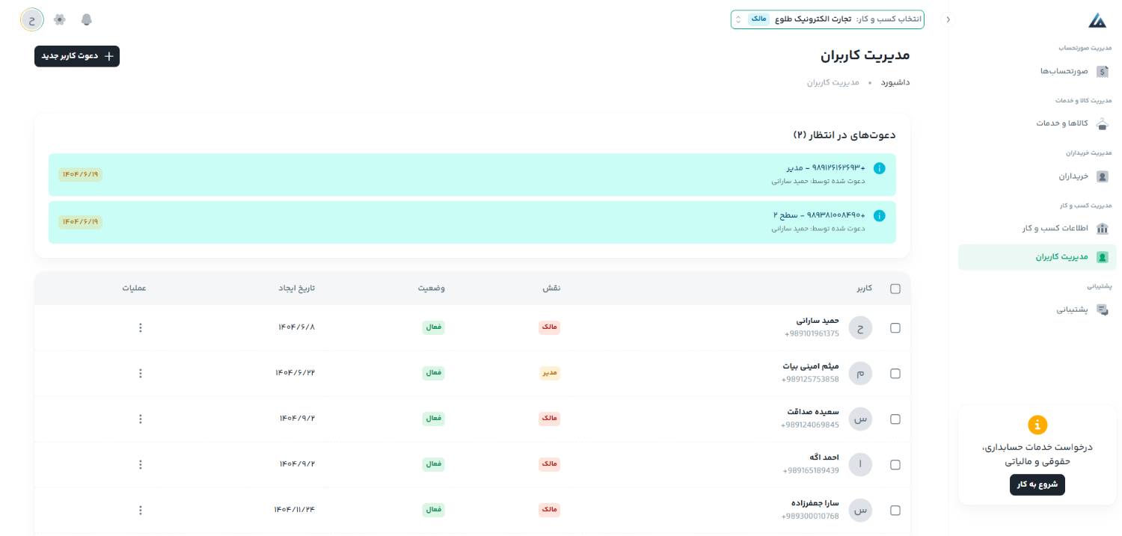Click the app logo in sidebar
Image resolution: width=1122 pixels, height=536 pixels.
click(1097, 21)
